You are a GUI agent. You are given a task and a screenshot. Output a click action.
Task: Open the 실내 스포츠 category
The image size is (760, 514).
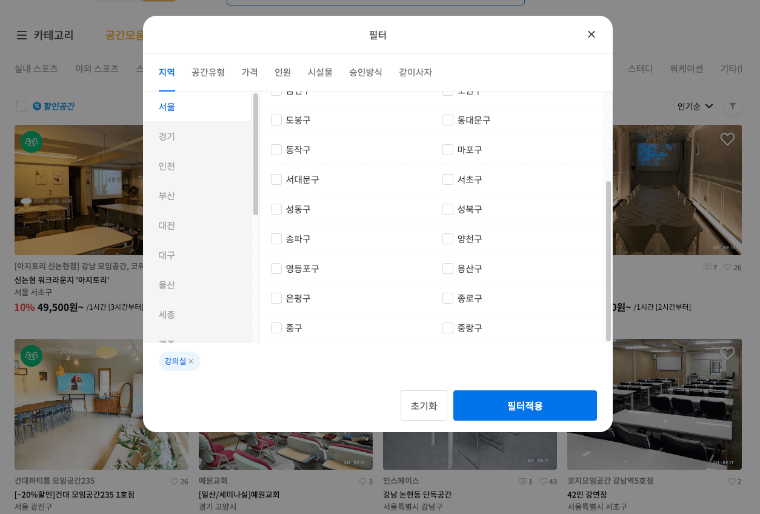(36, 68)
